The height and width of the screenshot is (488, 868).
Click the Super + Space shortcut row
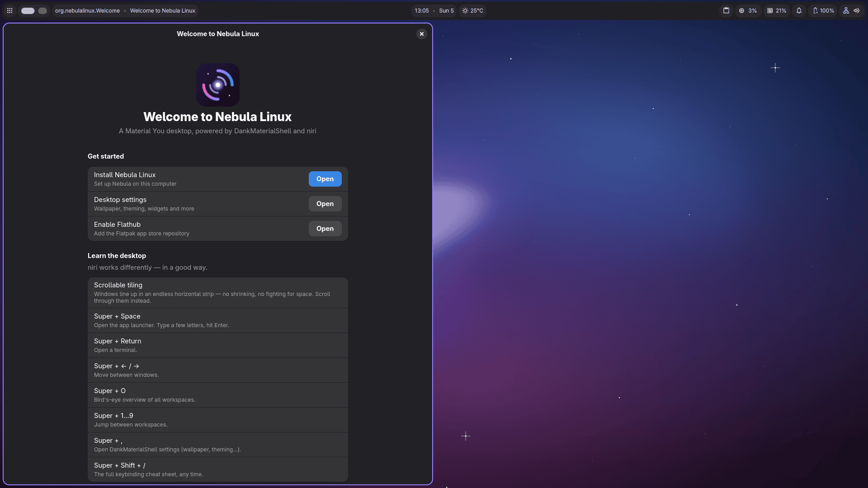tap(218, 321)
